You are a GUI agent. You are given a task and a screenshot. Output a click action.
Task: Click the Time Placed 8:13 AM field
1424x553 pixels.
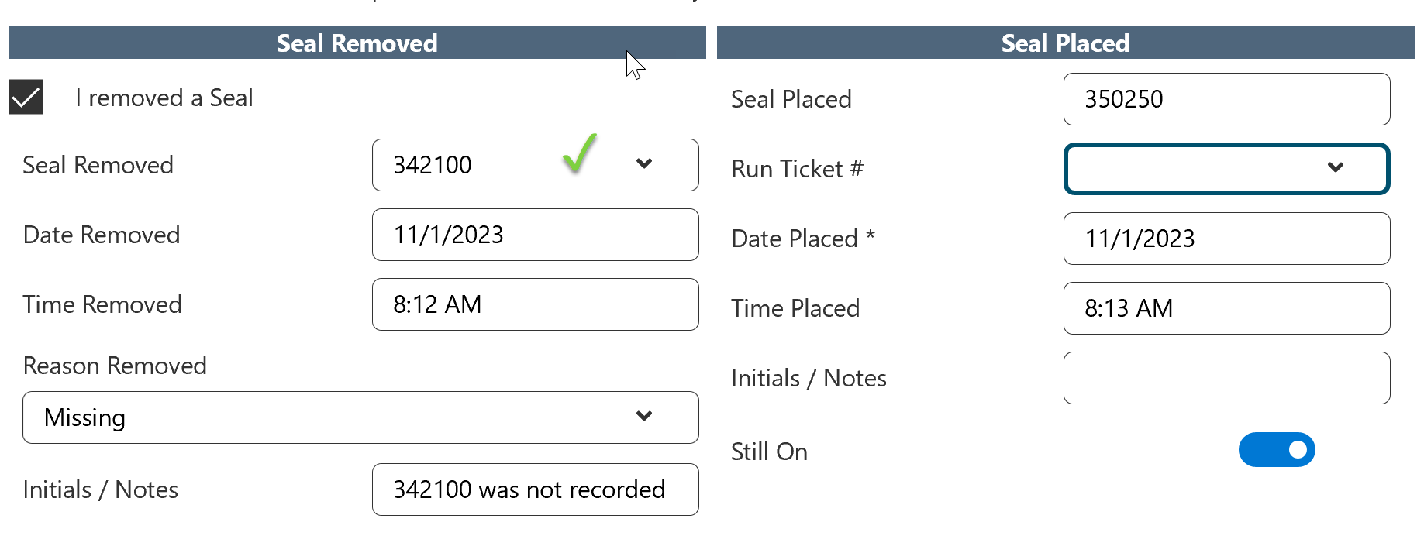(1226, 308)
